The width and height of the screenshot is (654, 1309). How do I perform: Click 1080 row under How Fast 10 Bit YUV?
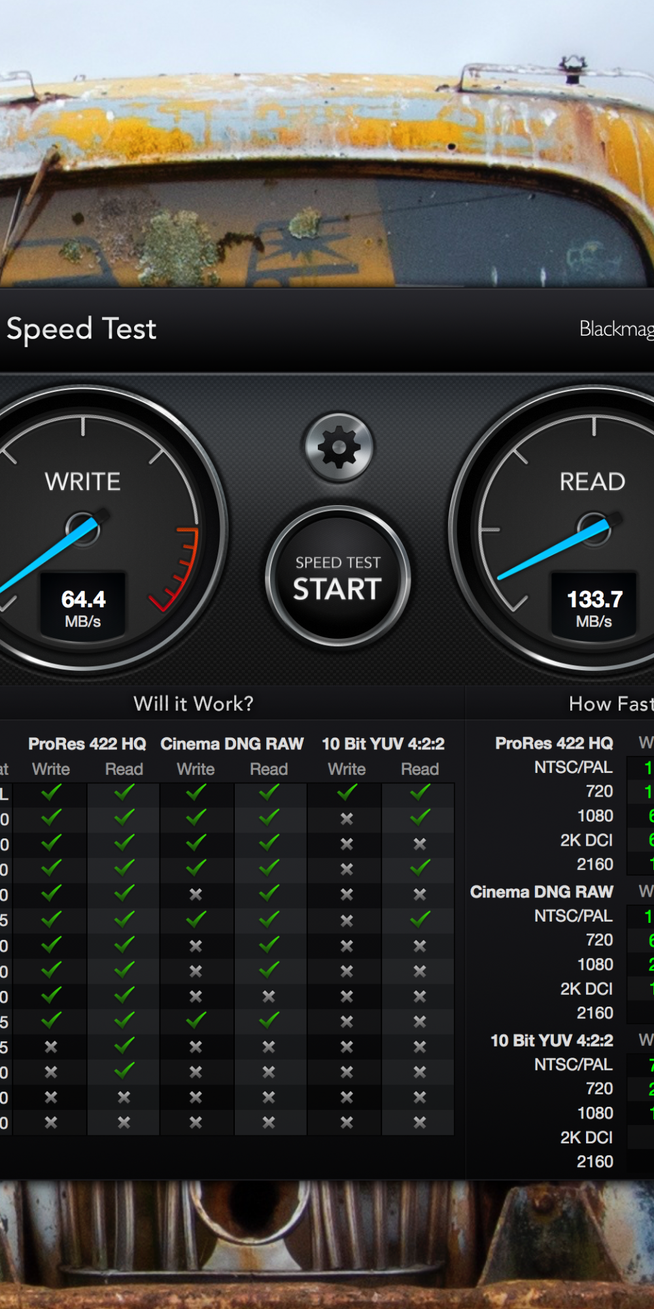coord(595,1113)
